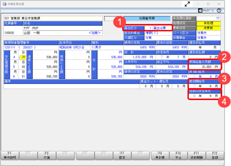Click the パート区分 value 対象外

(208, 33)
